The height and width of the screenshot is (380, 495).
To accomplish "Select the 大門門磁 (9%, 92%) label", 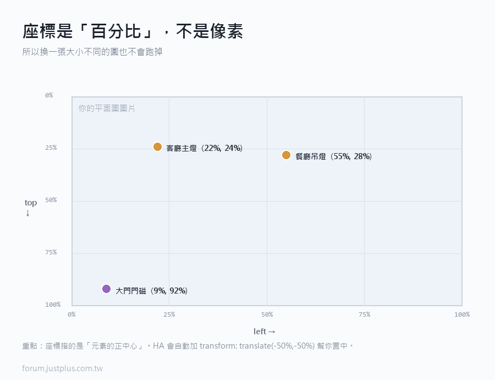I will (x=151, y=291).
